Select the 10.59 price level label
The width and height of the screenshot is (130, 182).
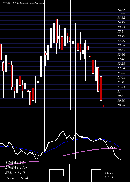pos(121,101)
